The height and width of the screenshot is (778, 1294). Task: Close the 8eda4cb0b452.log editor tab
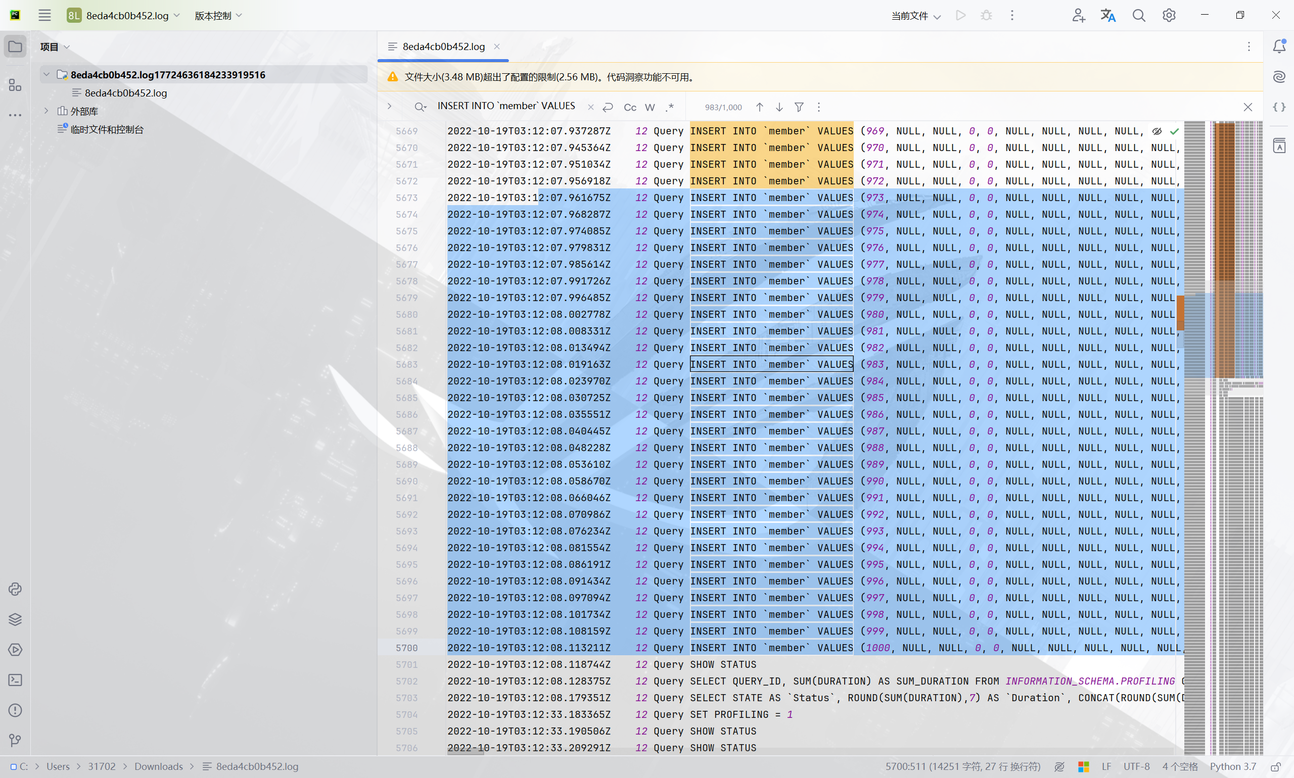[497, 46]
